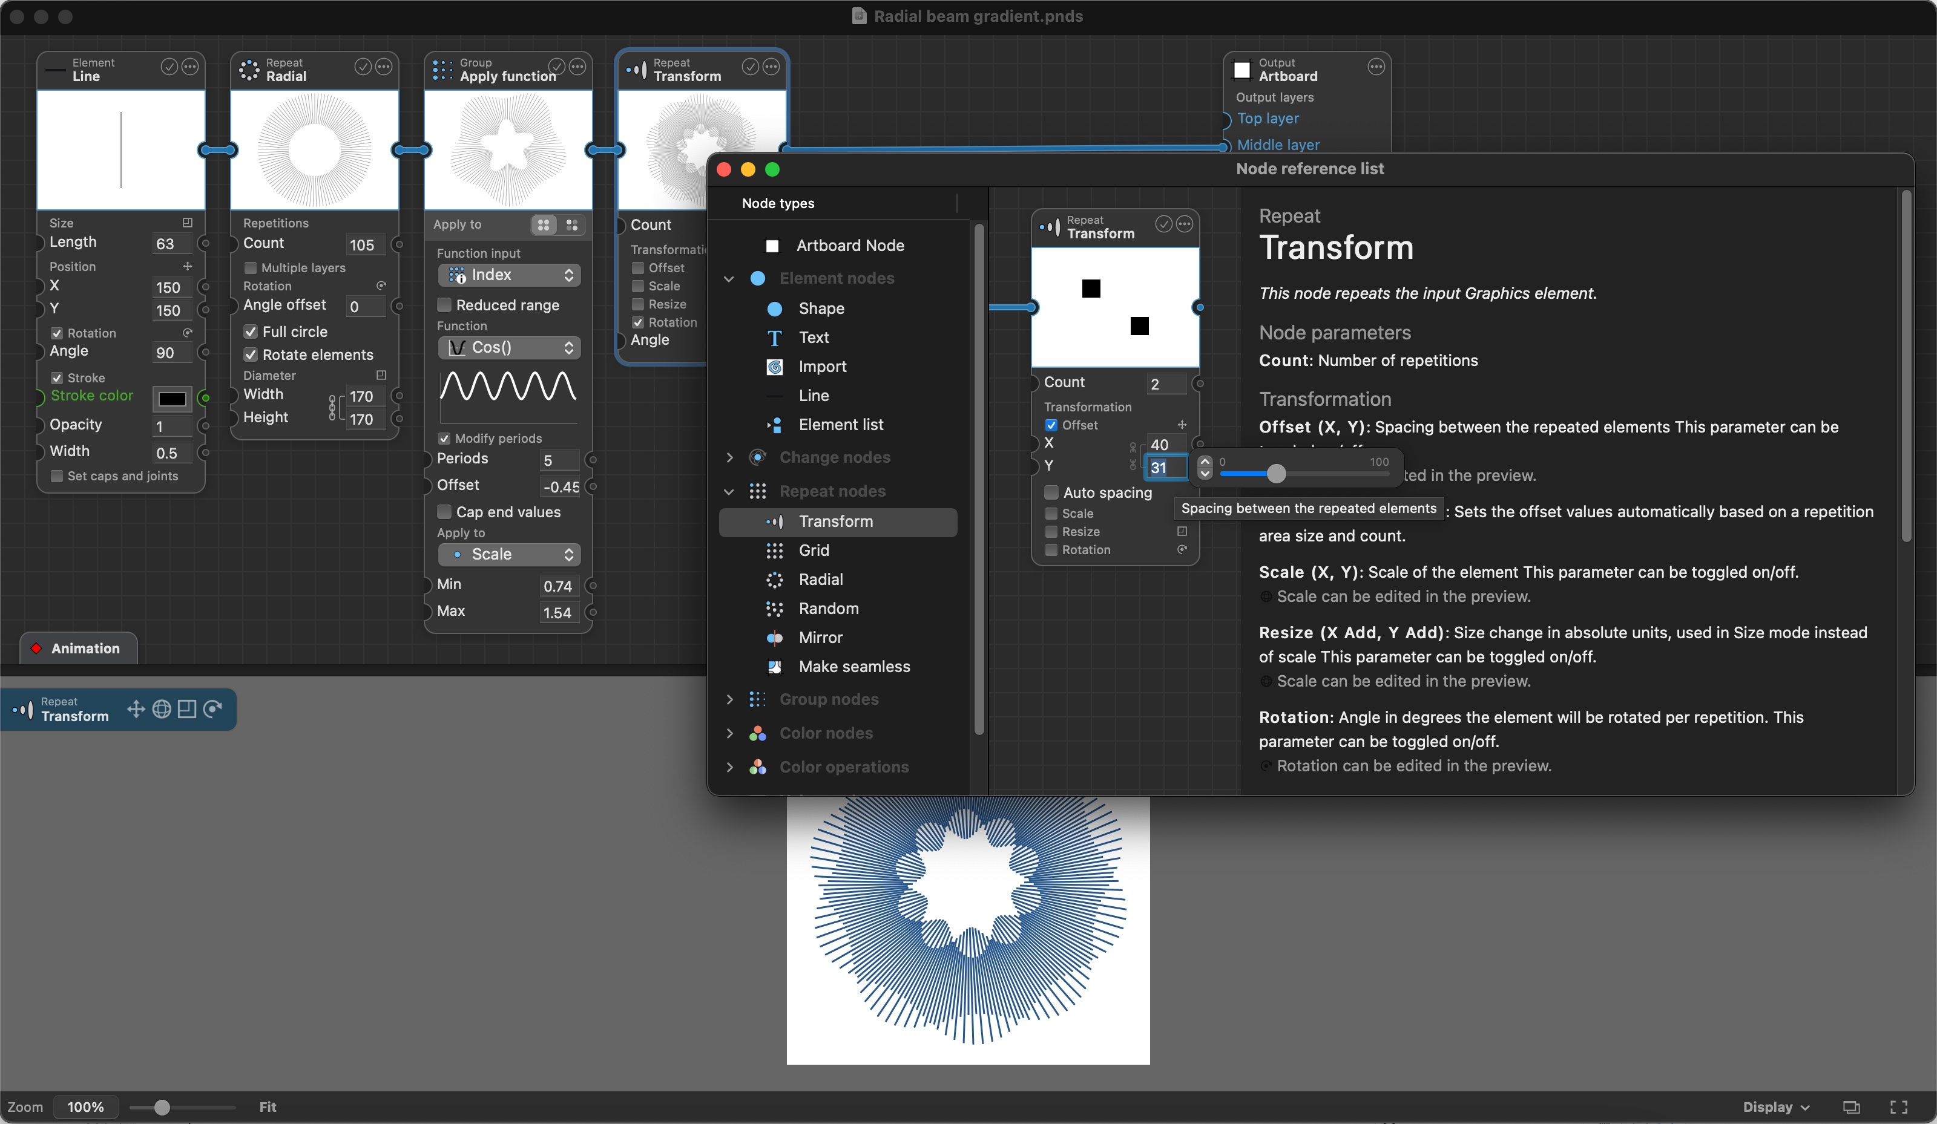This screenshot has width=1937, height=1124.
Task: Enable the Auto spacing checkbox
Action: tap(1051, 492)
